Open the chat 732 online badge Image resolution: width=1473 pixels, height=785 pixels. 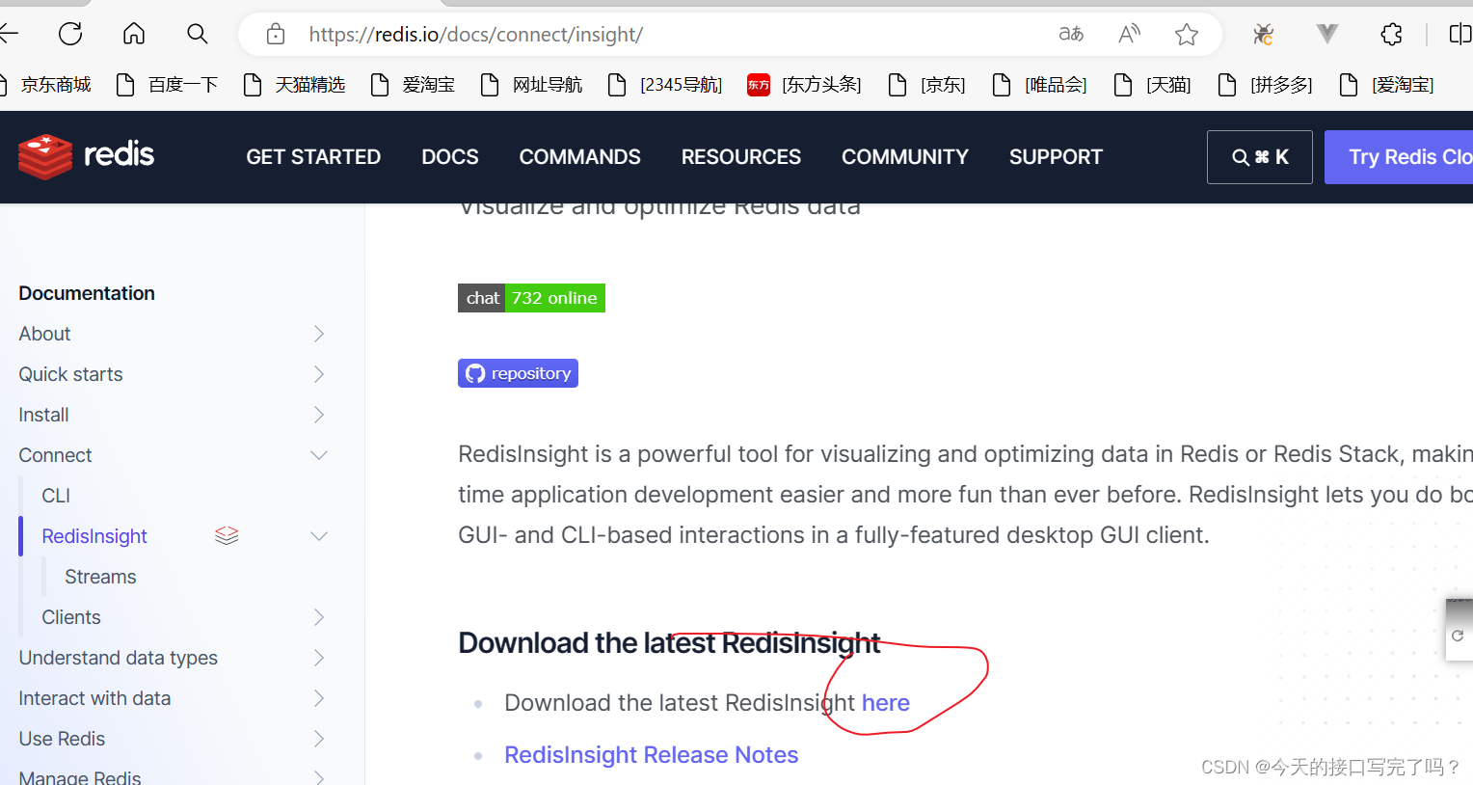click(531, 298)
